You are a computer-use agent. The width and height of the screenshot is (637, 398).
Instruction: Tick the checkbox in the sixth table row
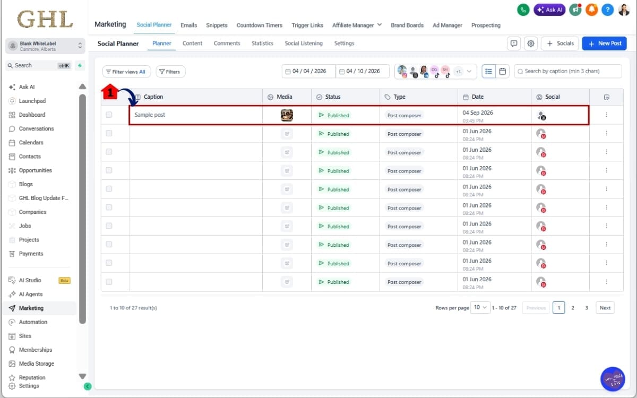coord(109,207)
